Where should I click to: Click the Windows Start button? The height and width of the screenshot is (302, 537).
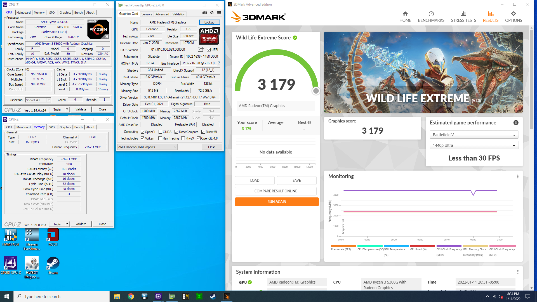tap(7, 296)
